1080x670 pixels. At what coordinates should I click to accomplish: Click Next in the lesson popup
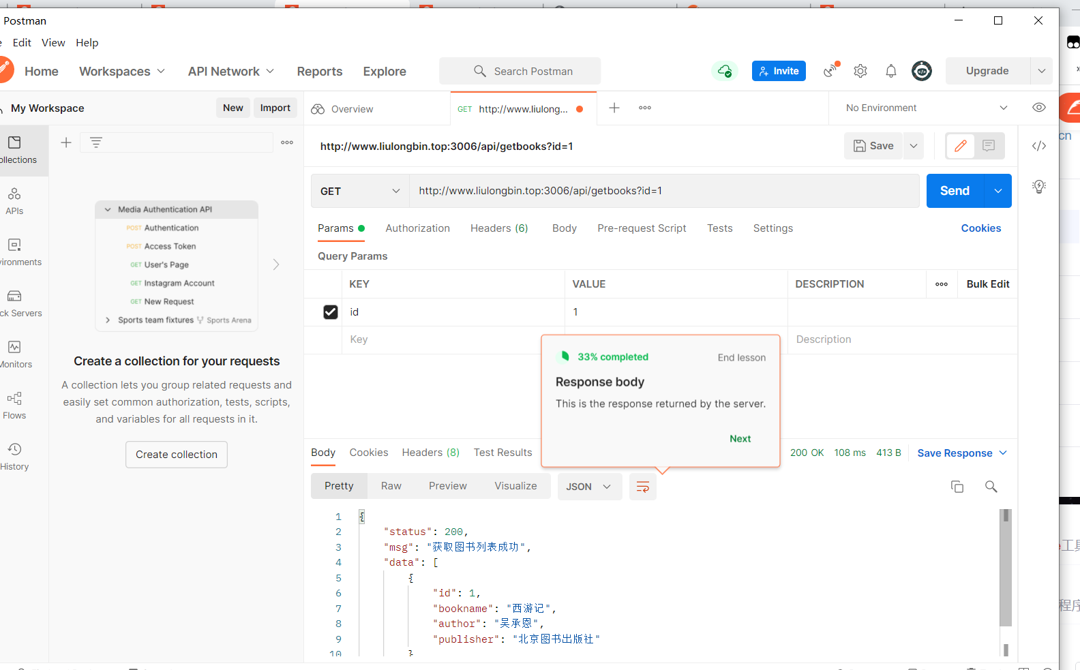(x=740, y=439)
